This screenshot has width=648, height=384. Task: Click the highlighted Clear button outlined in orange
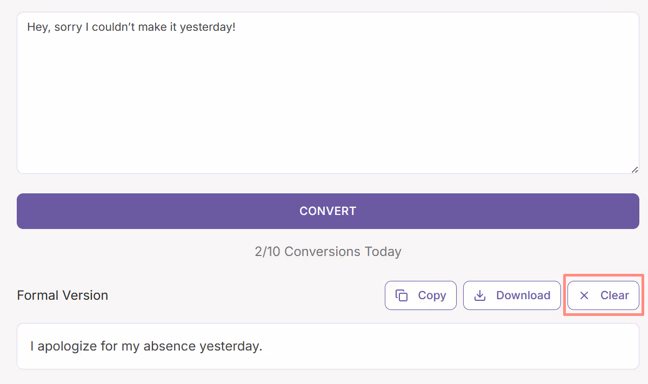[x=603, y=295]
